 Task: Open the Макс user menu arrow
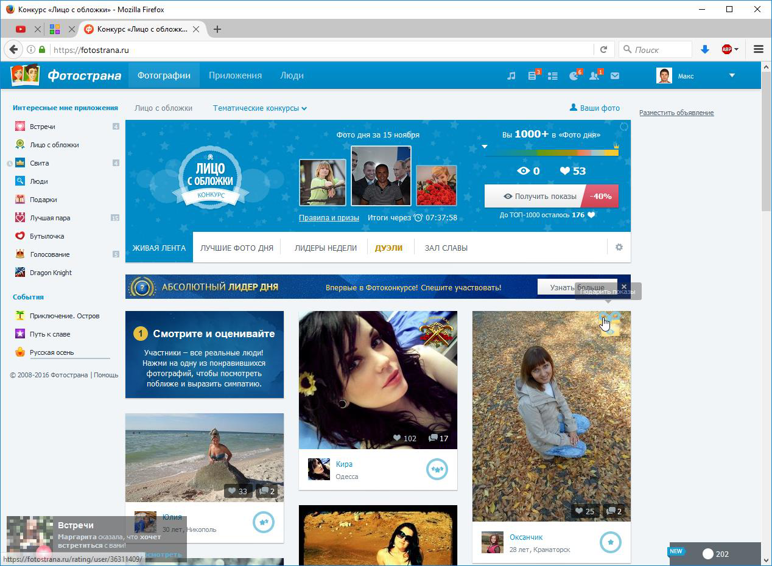point(732,76)
